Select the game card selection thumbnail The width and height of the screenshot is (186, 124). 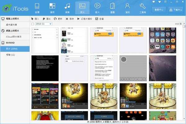tap(45, 96)
